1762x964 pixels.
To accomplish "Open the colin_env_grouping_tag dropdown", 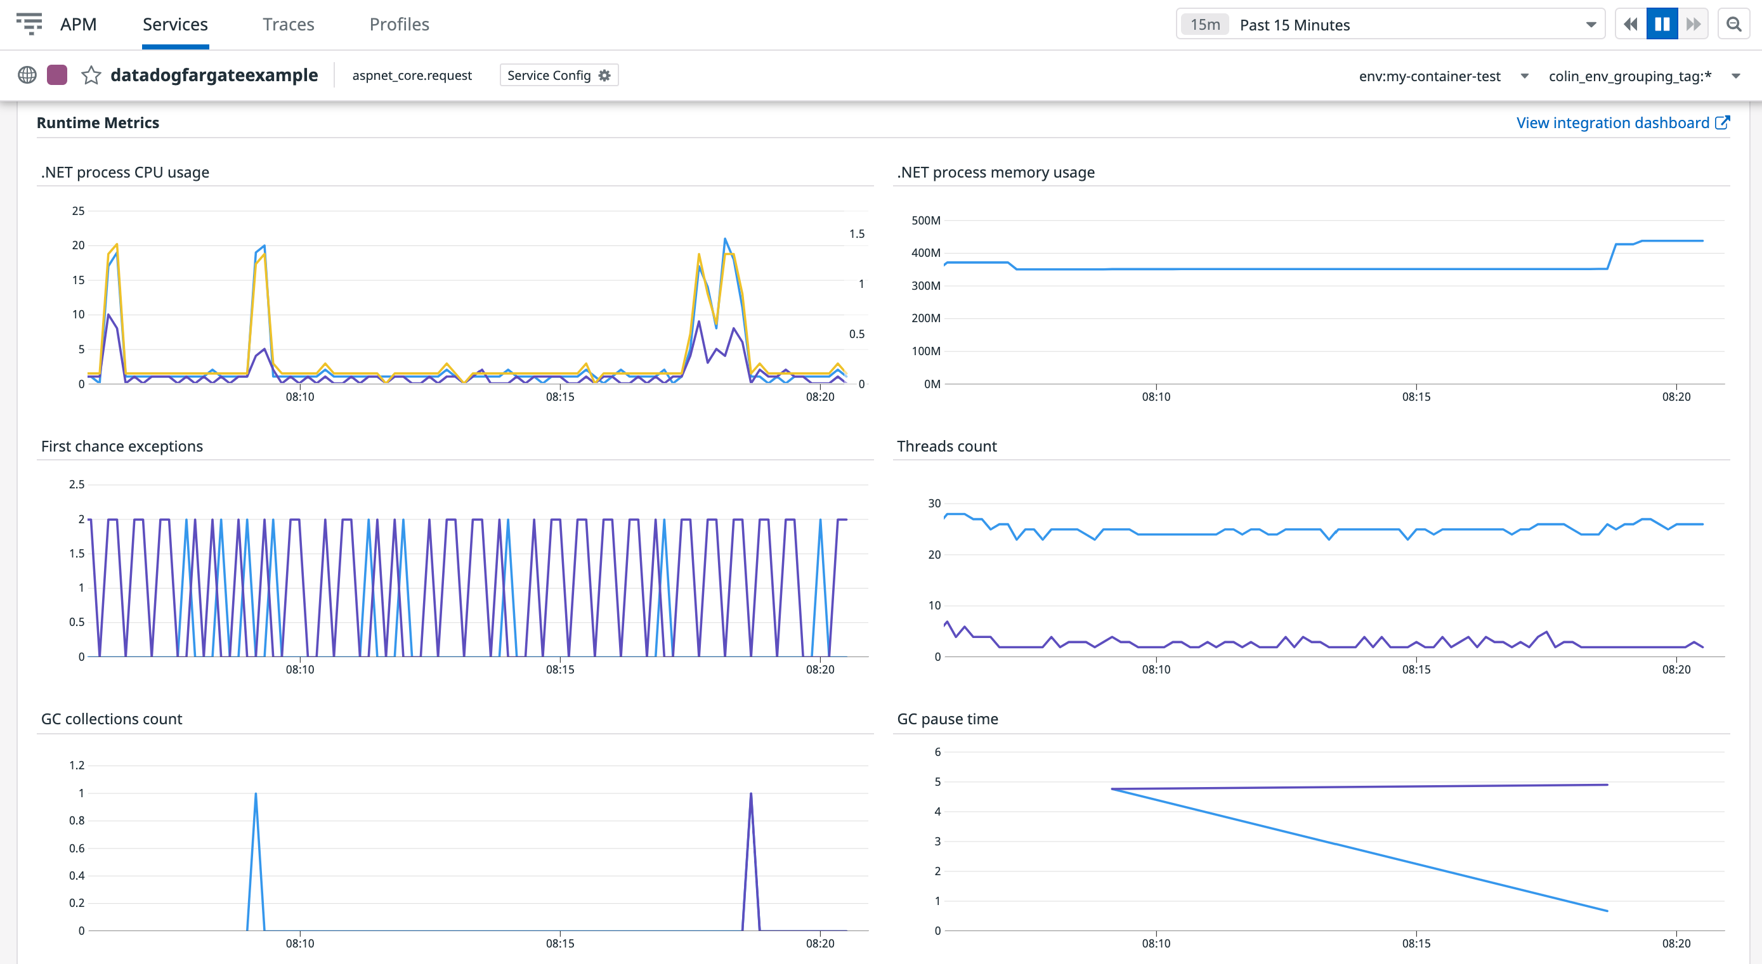I will pyautogui.click(x=1737, y=76).
